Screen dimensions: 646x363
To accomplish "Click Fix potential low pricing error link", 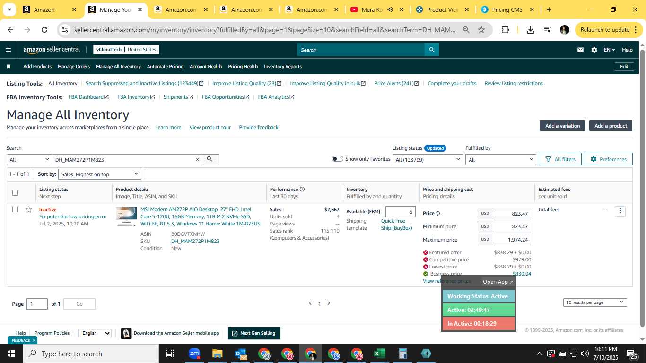I will click(x=73, y=216).
